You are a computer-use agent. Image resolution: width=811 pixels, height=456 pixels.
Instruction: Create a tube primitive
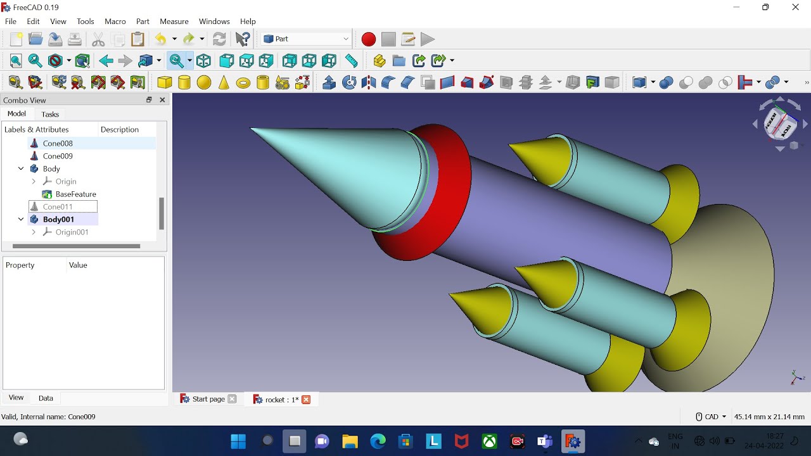pyautogui.click(x=263, y=82)
